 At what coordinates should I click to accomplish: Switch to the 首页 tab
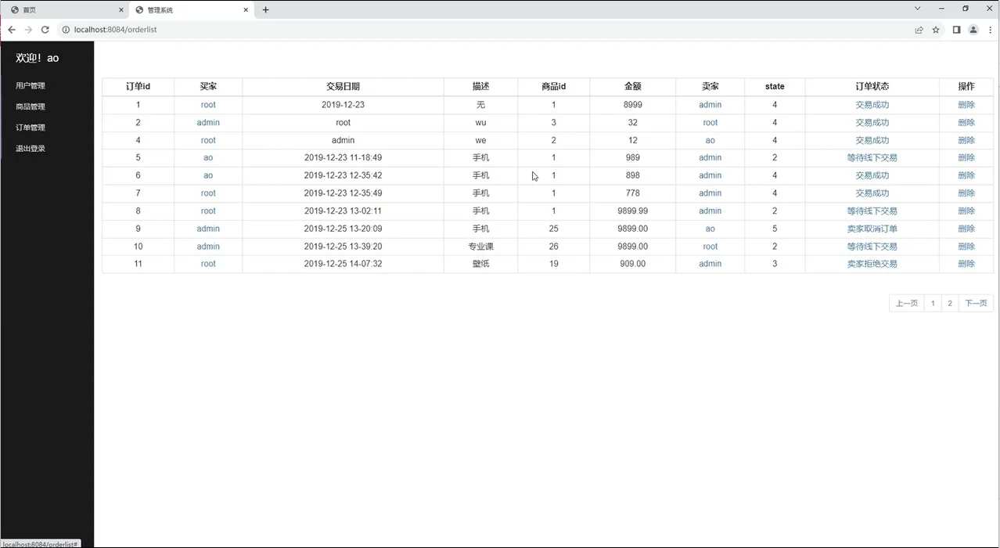click(66, 10)
